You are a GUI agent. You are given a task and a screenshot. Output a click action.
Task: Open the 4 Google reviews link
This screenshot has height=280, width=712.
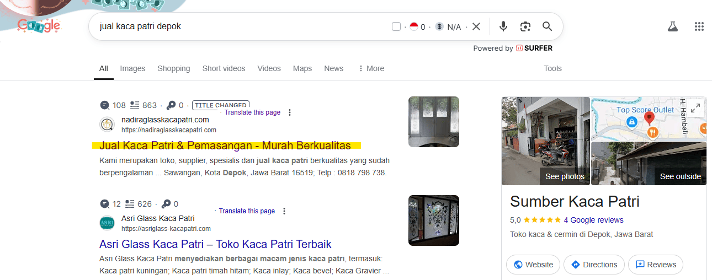pos(593,220)
